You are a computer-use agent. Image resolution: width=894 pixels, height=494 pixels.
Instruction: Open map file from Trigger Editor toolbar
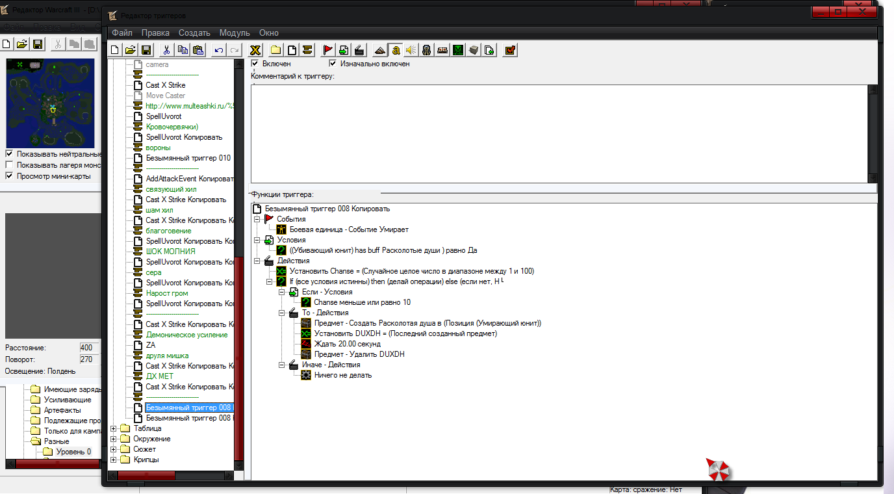(131, 50)
